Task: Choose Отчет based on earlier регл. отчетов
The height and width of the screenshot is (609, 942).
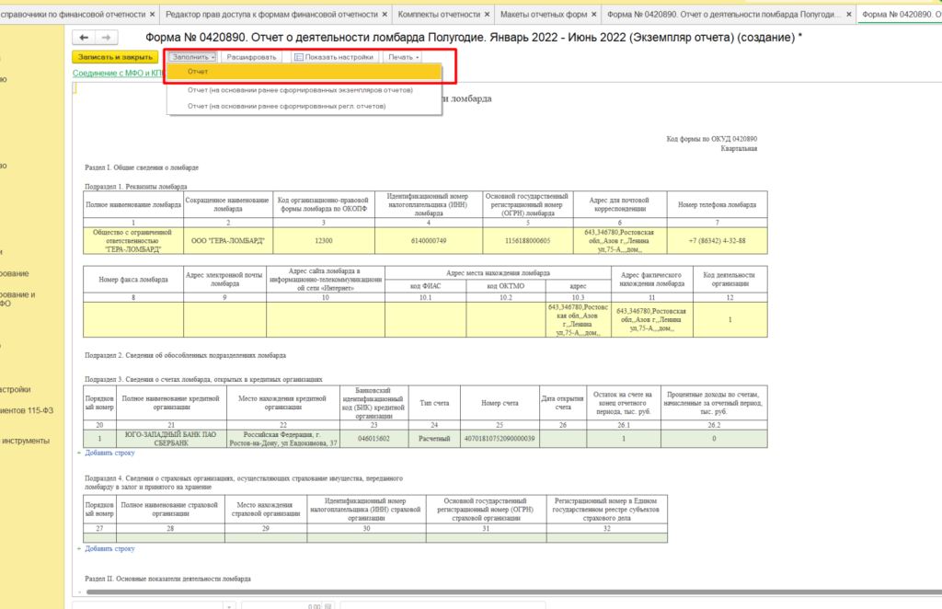Action: (x=286, y=106)
